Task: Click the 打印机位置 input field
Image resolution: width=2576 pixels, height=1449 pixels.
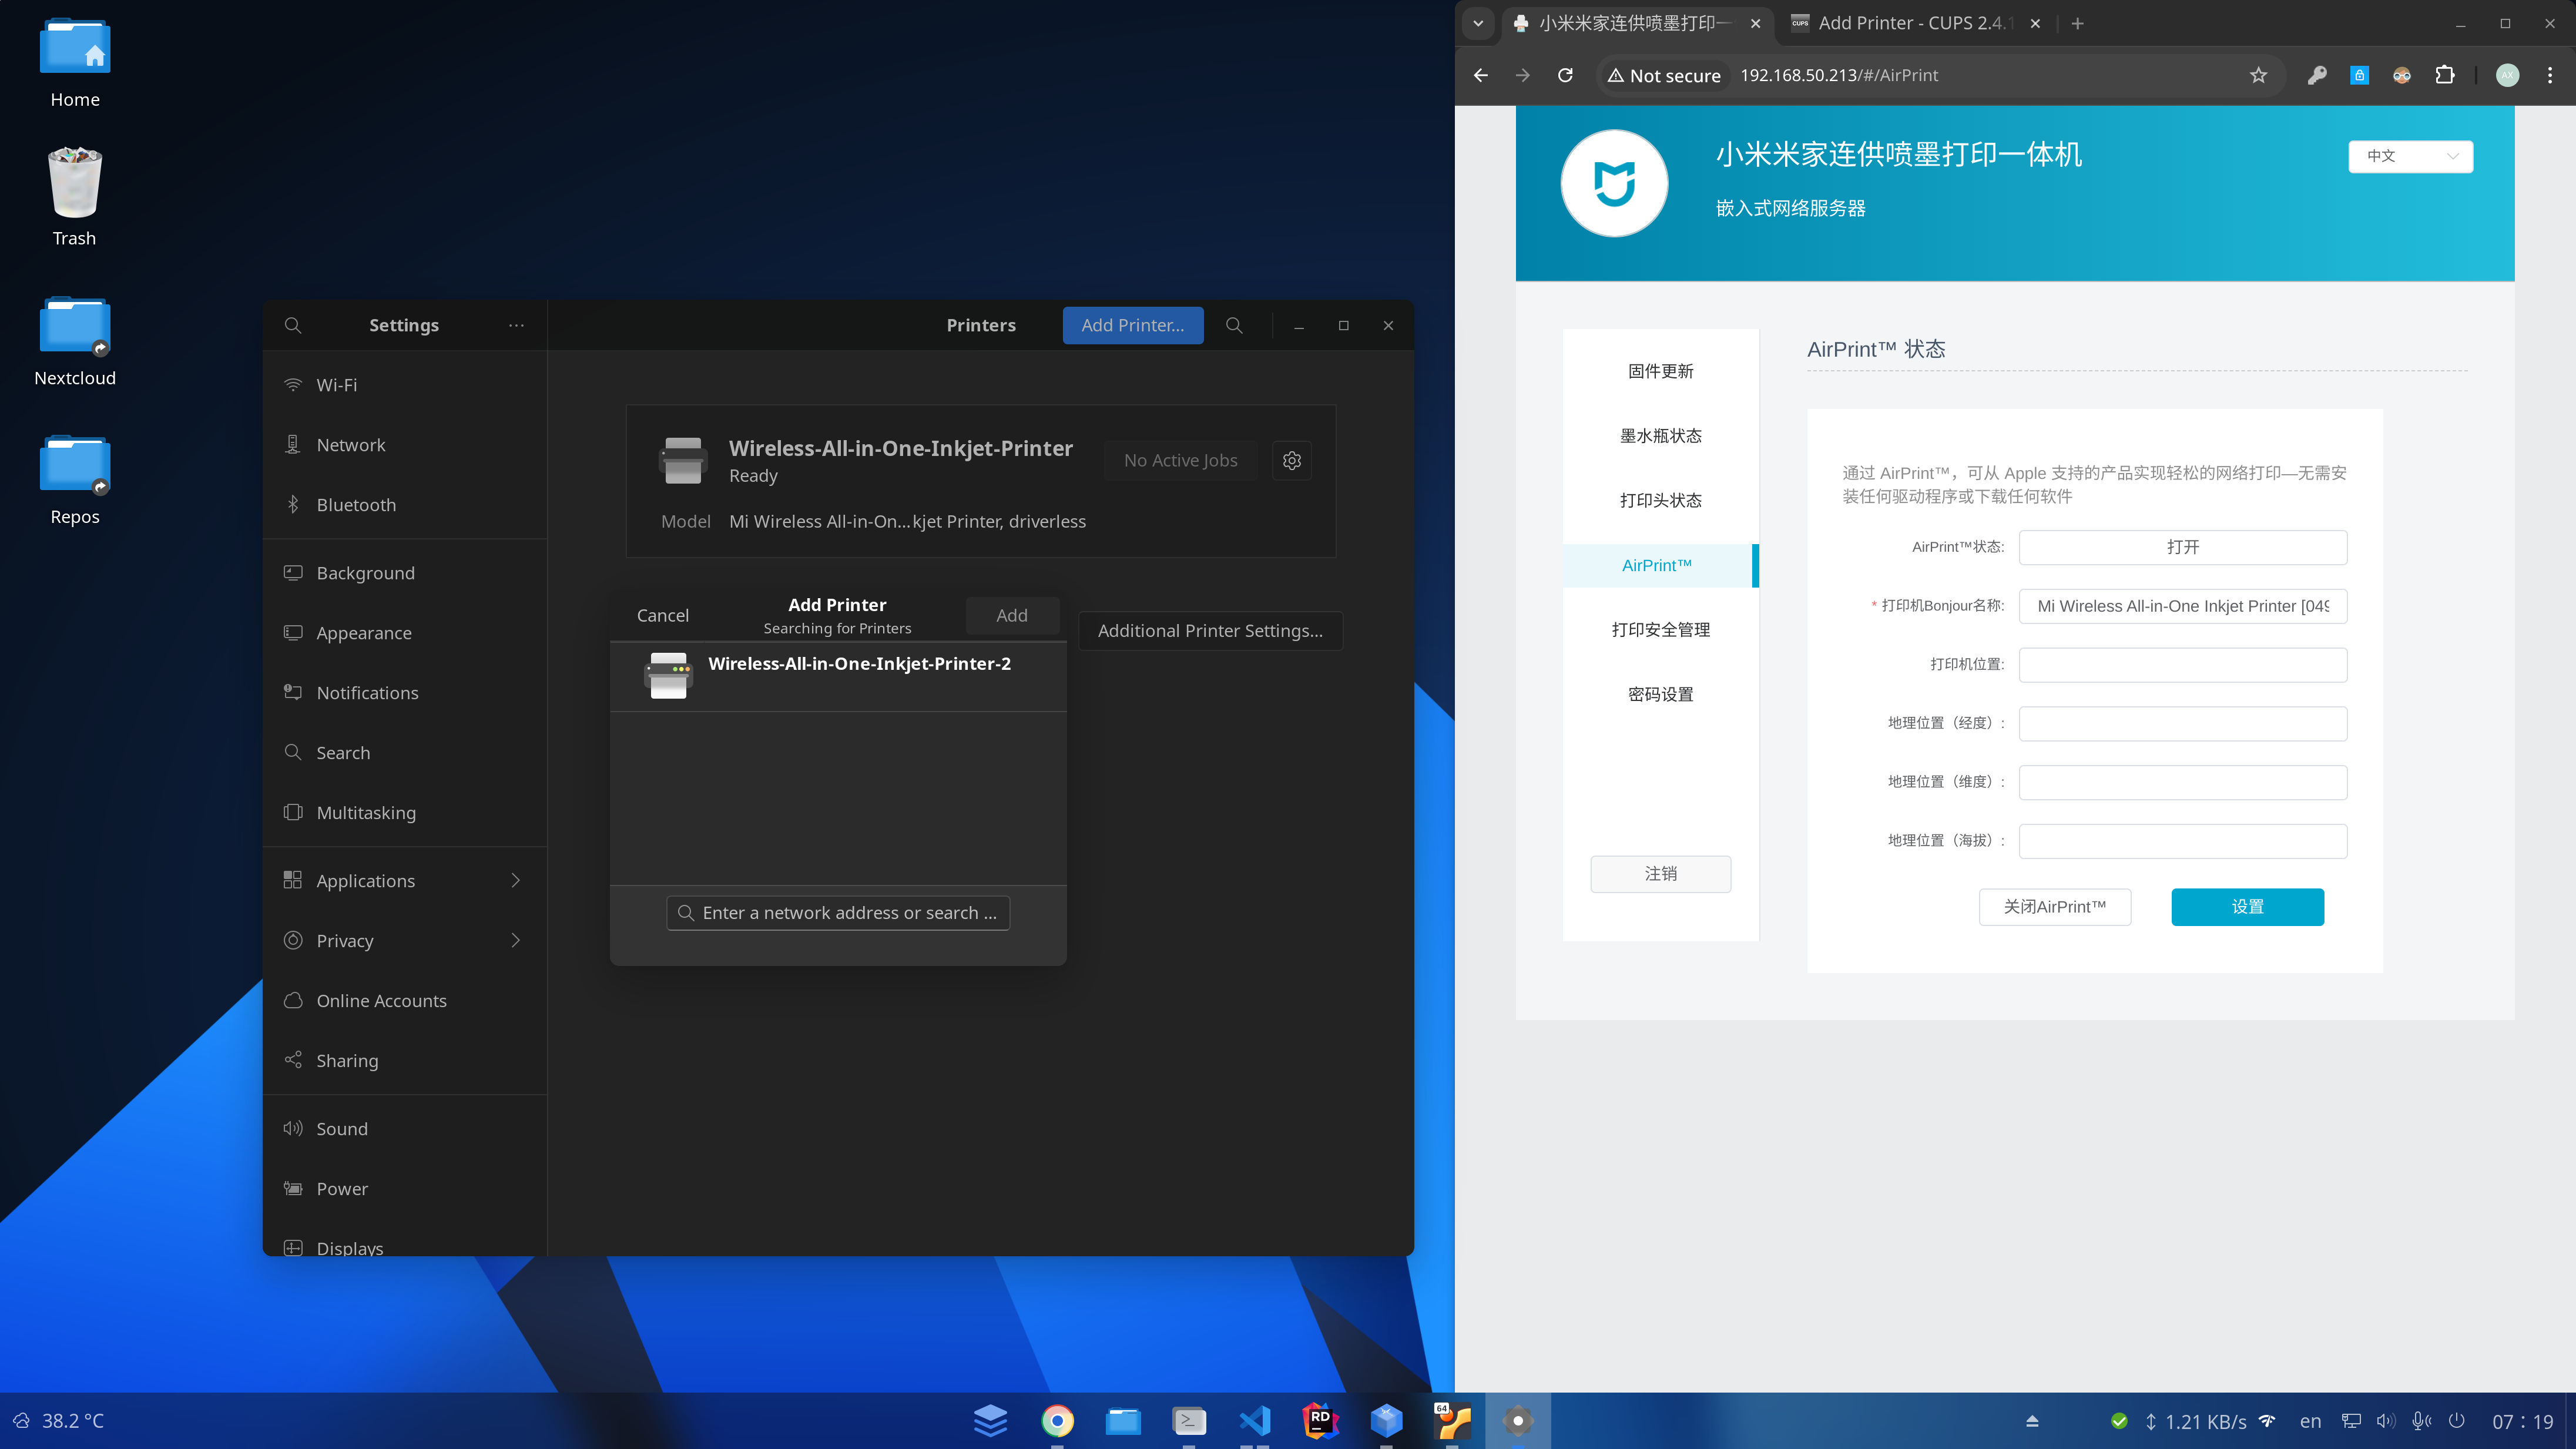Action: [2182, 664]
